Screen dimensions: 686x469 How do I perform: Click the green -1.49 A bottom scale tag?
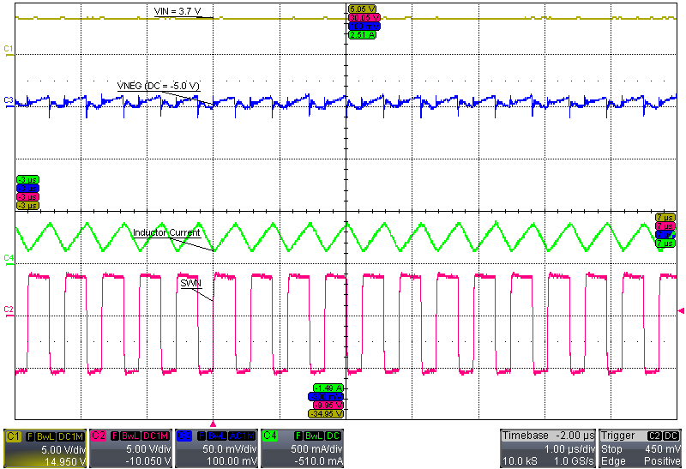328,388
